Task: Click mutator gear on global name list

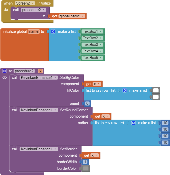Action: (53, 31)
